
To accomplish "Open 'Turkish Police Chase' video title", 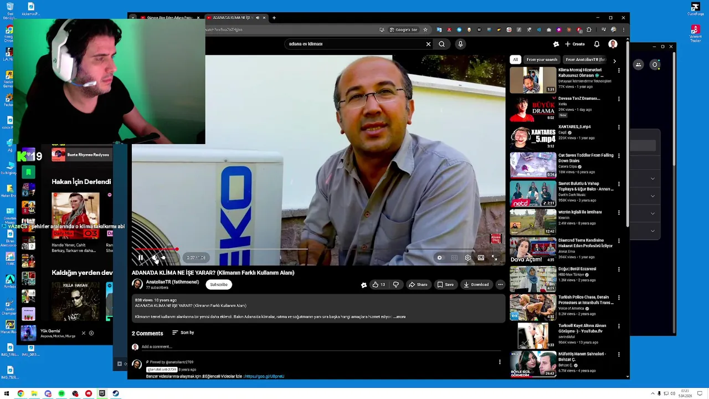I will pos(586,300).
